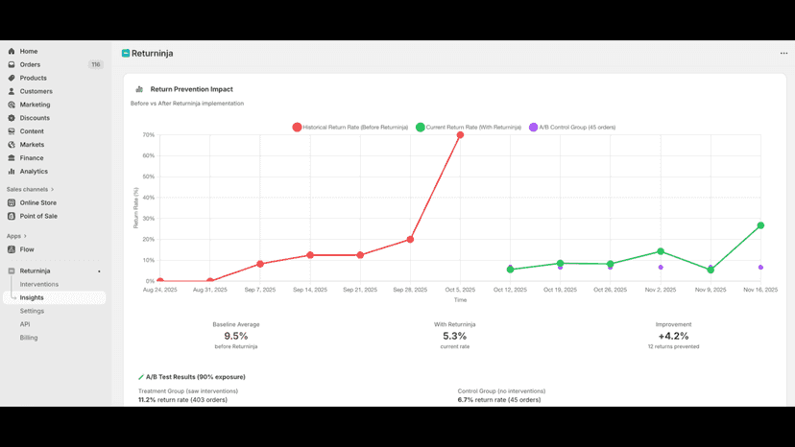The width and height of the screenshot is (795, 447).
Task: Click the red Sep 28 data point
Action: (x=410, y=239)
